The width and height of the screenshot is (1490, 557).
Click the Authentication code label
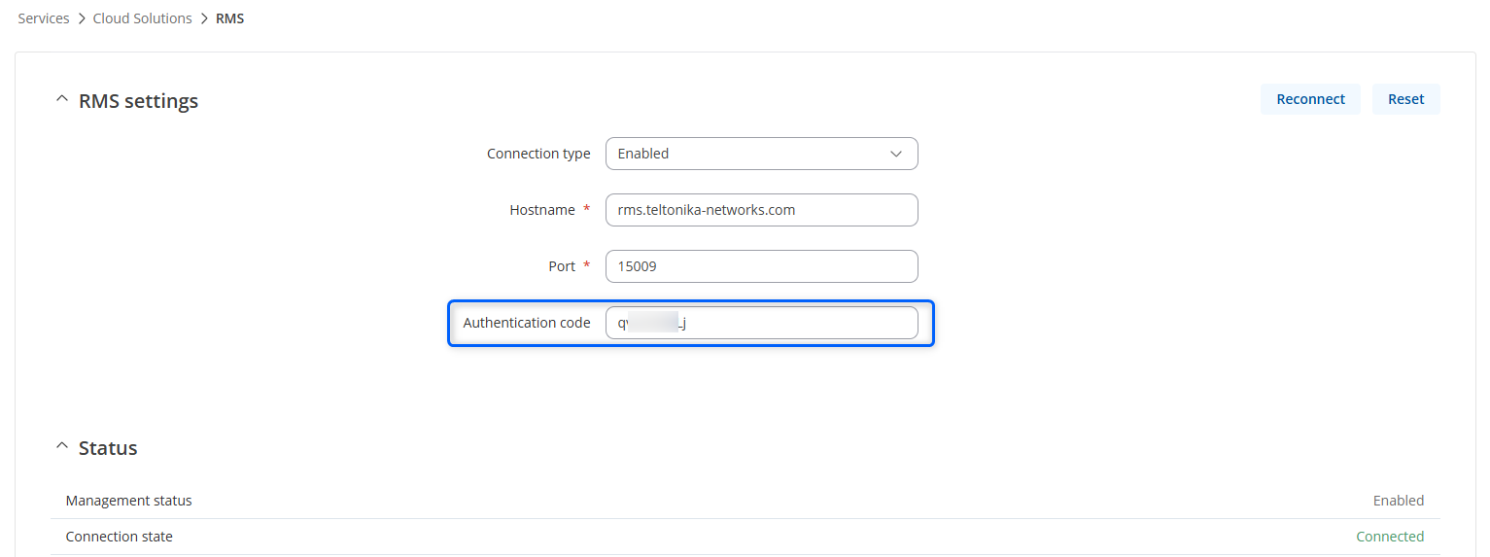[x=527, y=323]
